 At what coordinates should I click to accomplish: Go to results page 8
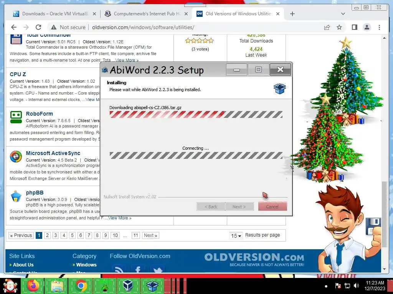tap(97, 235)
